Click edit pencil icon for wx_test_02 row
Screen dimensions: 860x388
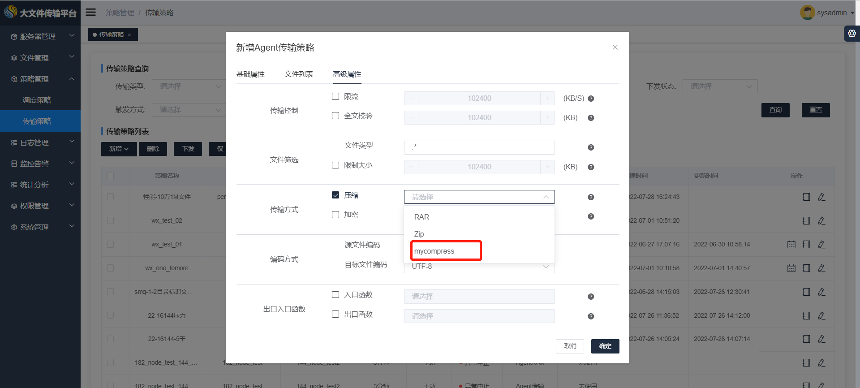[821, 220]
